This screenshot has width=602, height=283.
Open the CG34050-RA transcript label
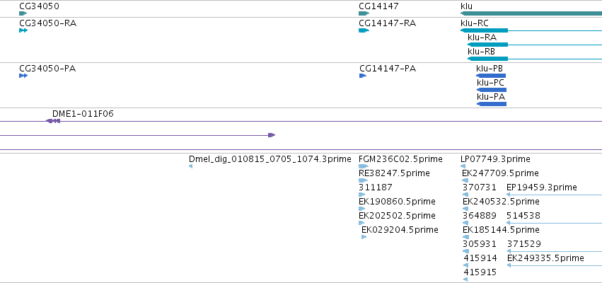(x=47, y=23)
